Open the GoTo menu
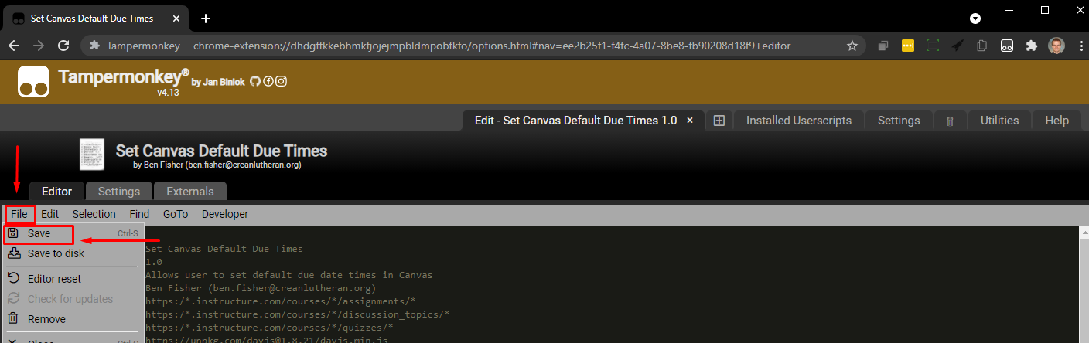1089x343 pixels. 176,214
